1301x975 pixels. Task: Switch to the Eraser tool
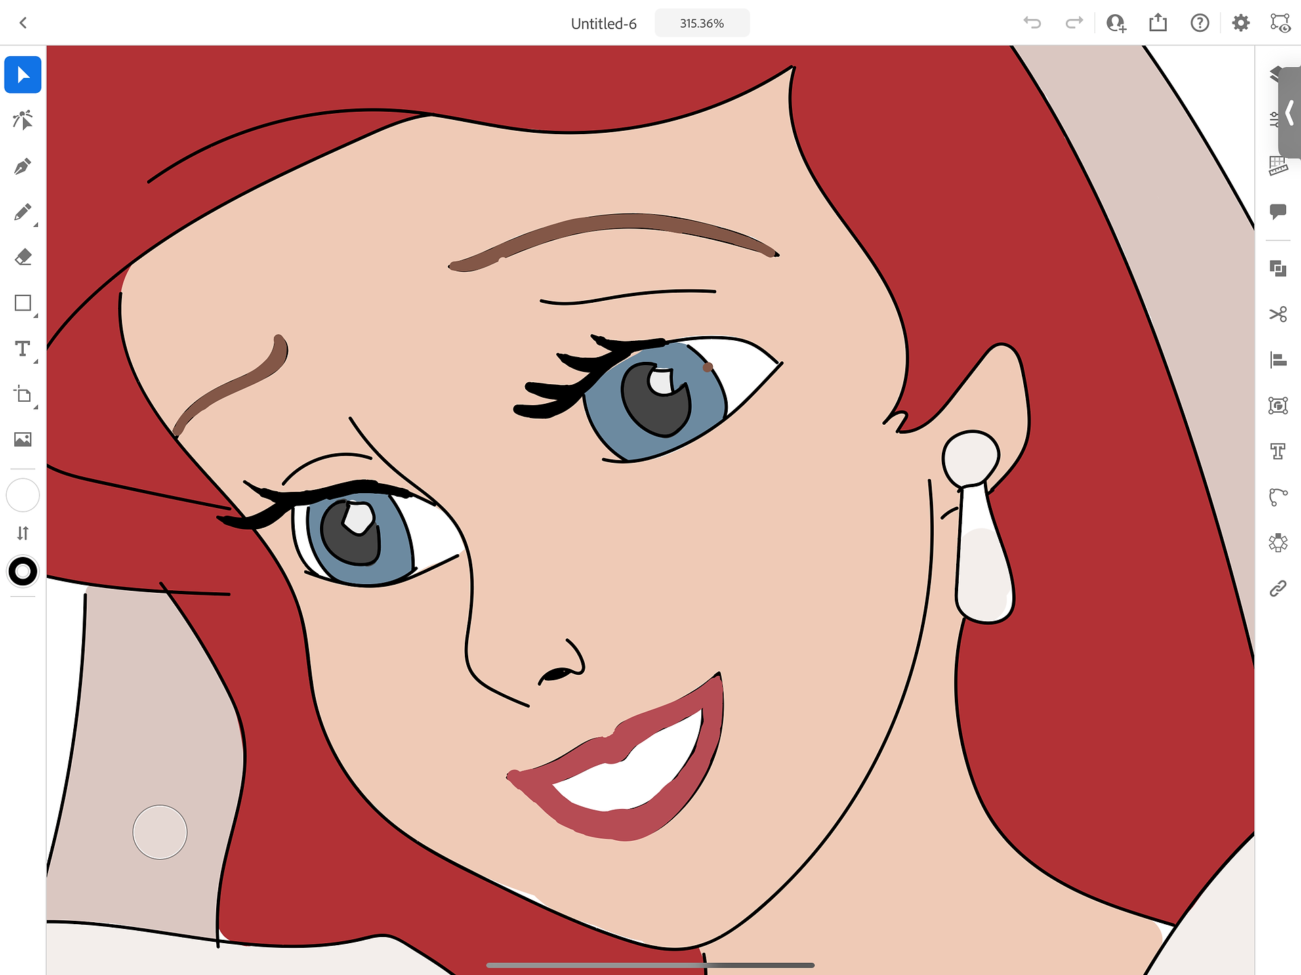(23, 257)
